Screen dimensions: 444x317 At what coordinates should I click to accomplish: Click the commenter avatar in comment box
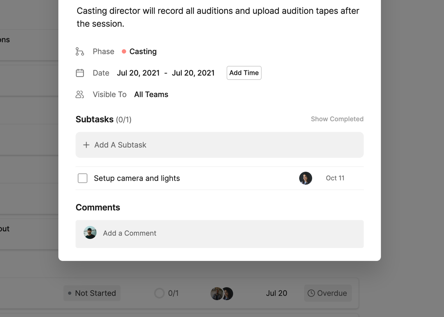[x=90, y=233]
